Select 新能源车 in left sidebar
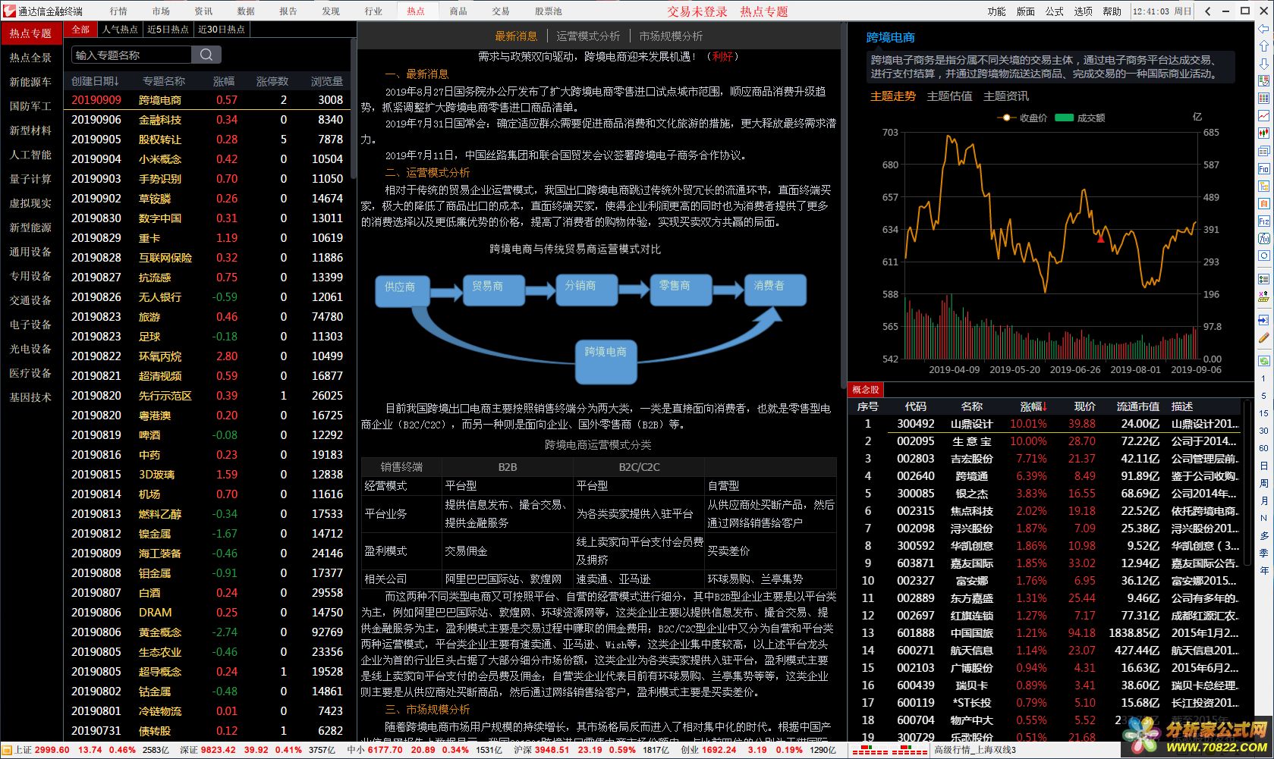1274x759 pixels. (x=30, y=82)
